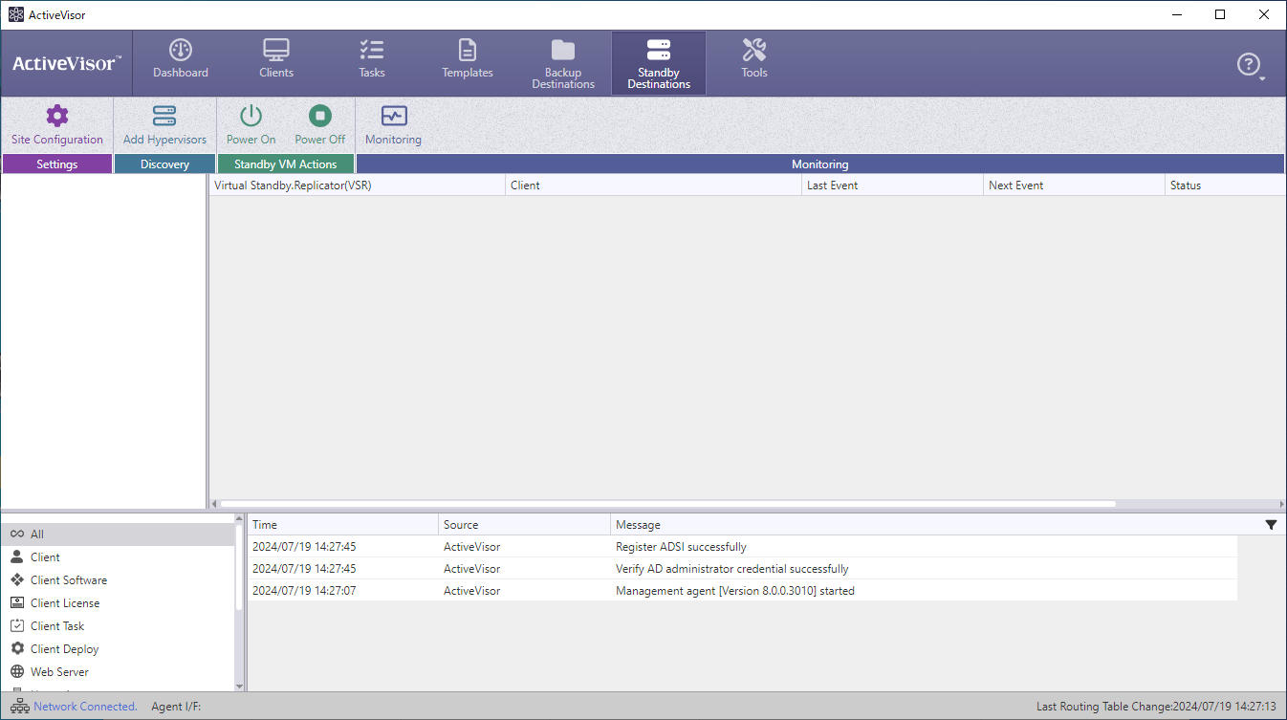This screenshot has width=1287, height=720.
Task: Go to the Clients section
Action: 276,62
